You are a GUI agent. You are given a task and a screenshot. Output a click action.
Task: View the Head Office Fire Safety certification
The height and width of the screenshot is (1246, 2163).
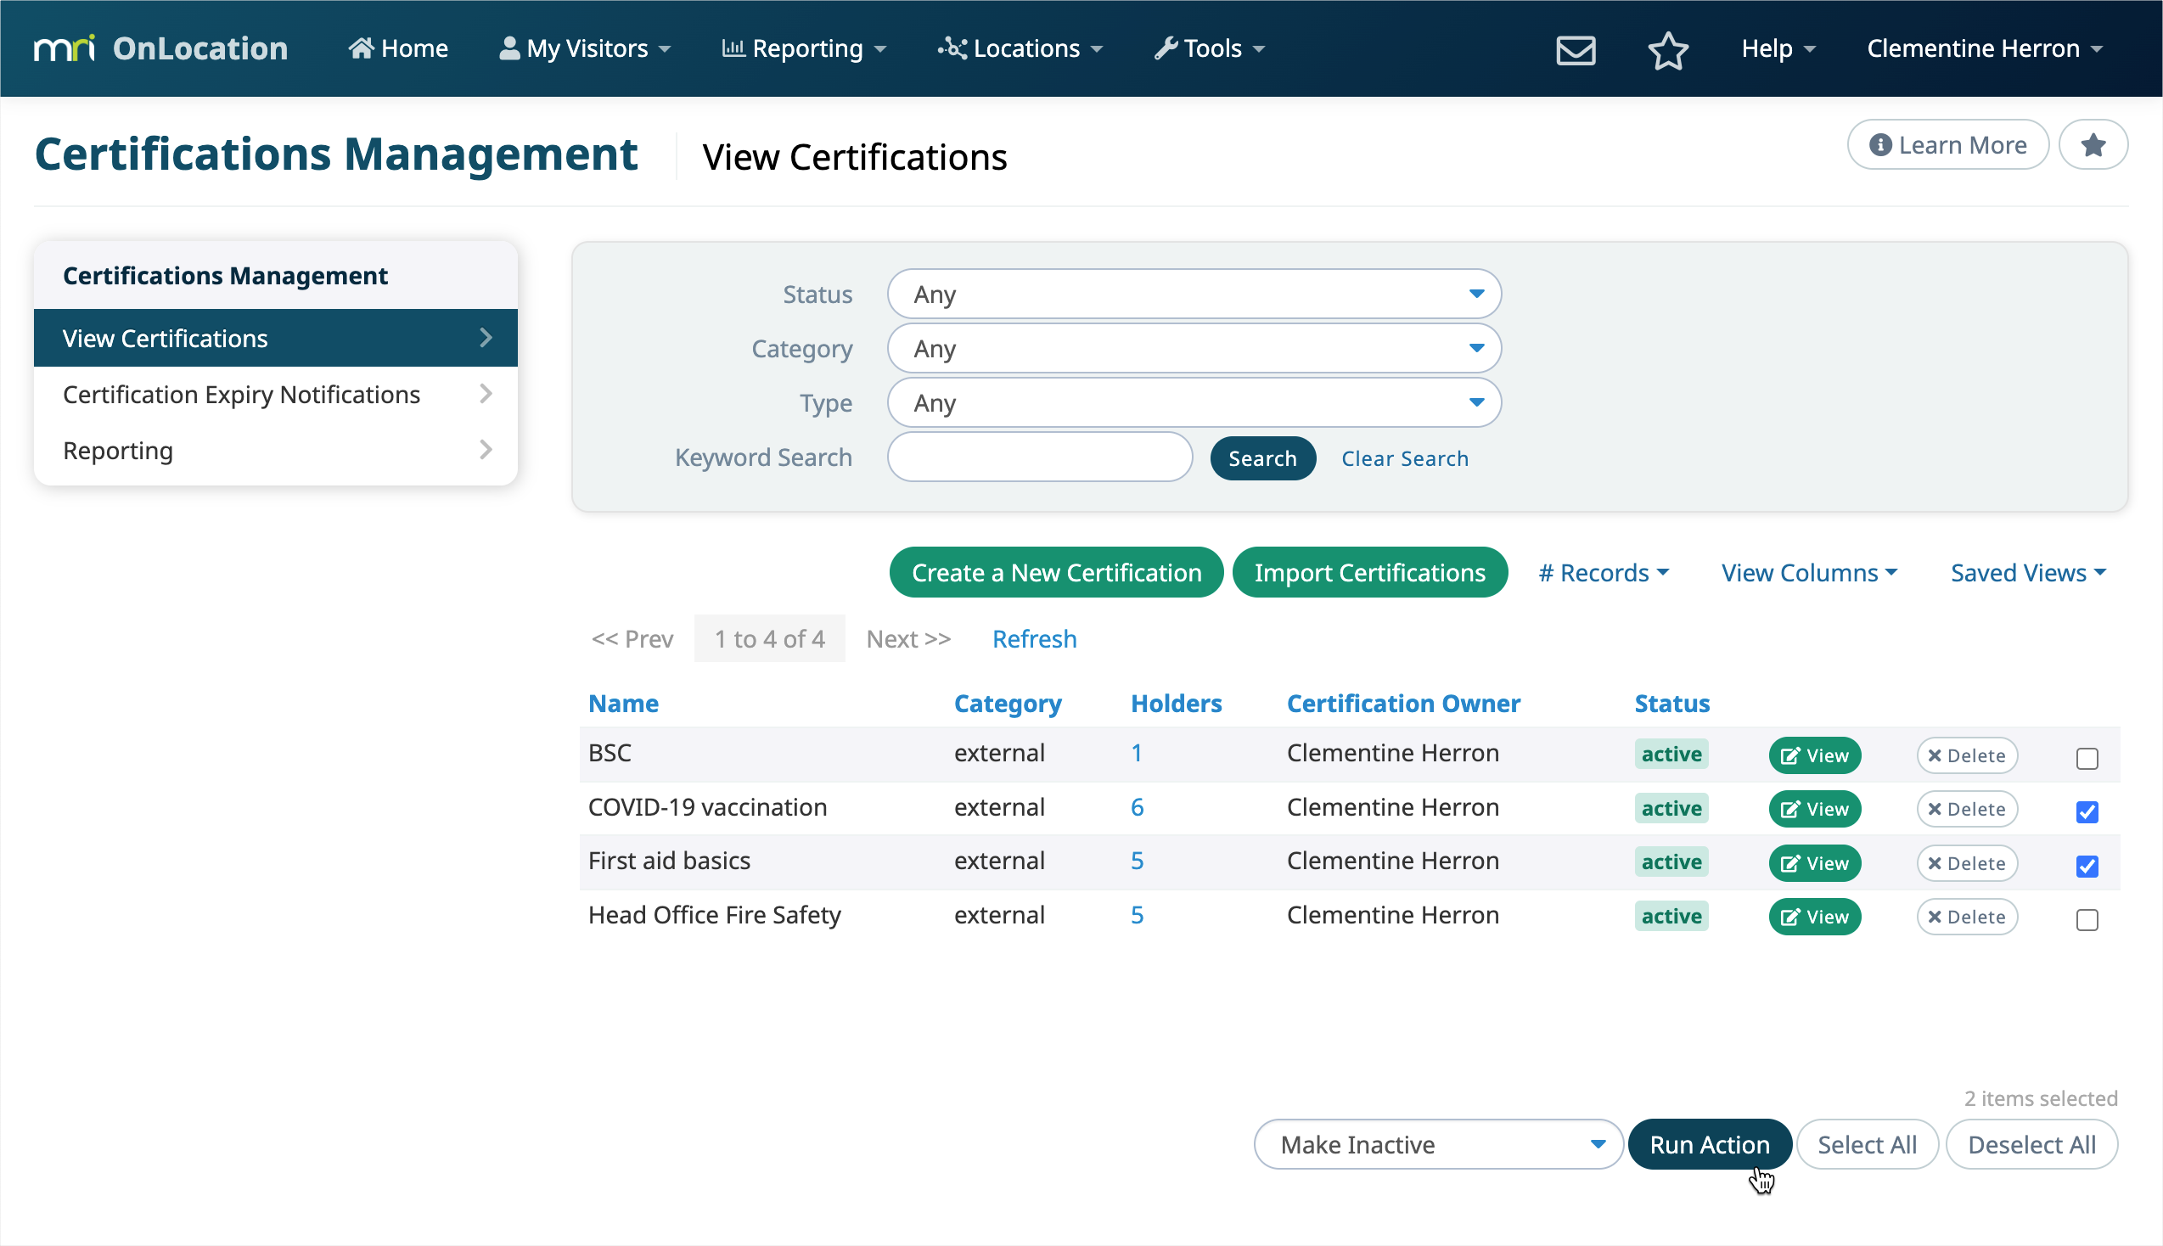[x=1815, y=918]
